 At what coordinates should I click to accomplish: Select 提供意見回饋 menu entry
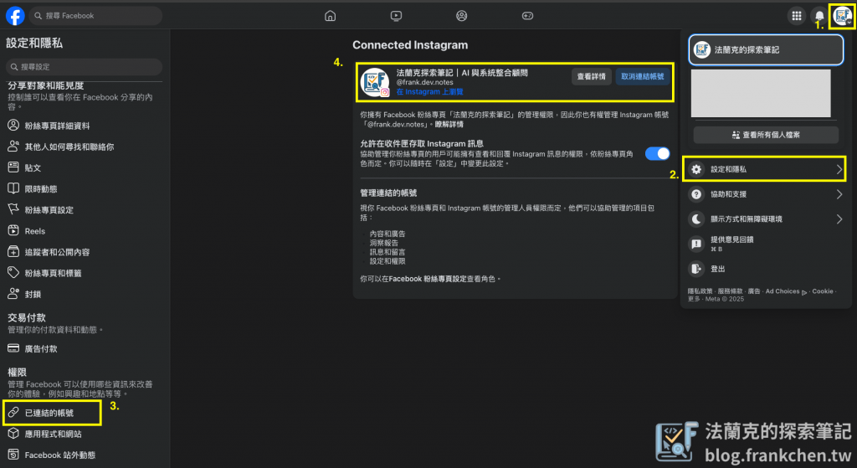coord(765,244)
